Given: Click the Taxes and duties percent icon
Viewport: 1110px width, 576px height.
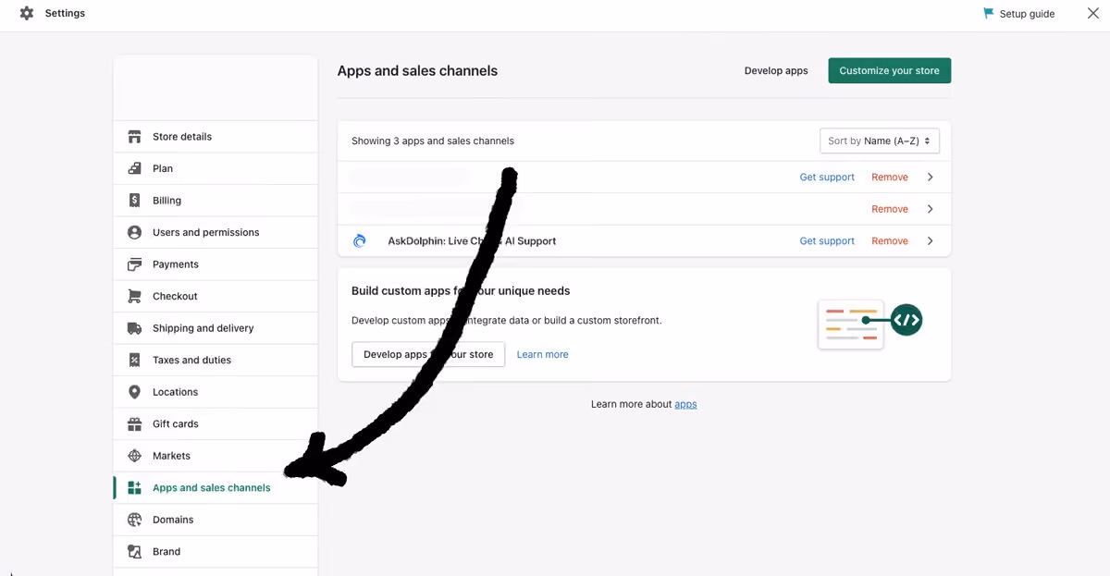Looking at the screenshot, I should pos(134,360).
